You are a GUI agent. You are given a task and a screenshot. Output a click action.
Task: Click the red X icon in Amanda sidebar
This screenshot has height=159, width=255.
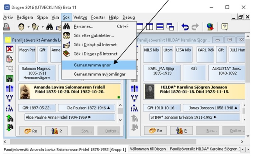click(10, 49)
